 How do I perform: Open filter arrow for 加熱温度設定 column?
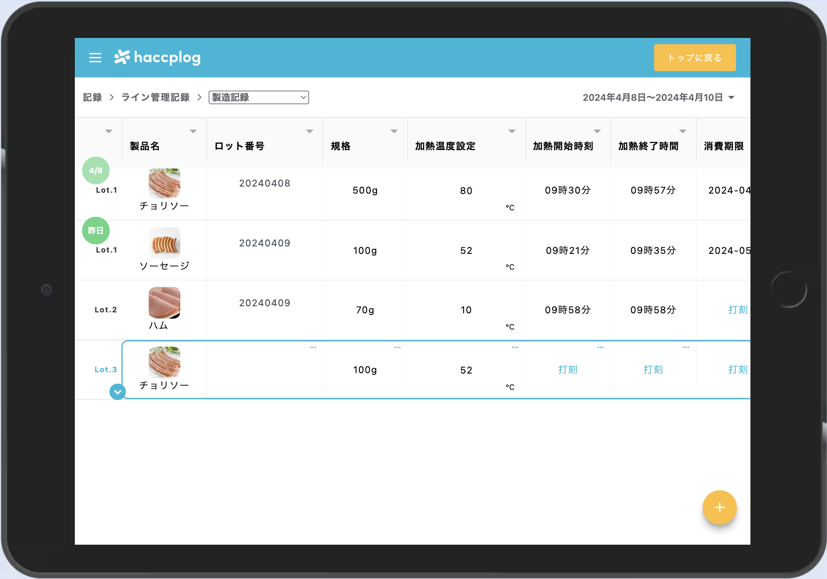coord(512,132)
